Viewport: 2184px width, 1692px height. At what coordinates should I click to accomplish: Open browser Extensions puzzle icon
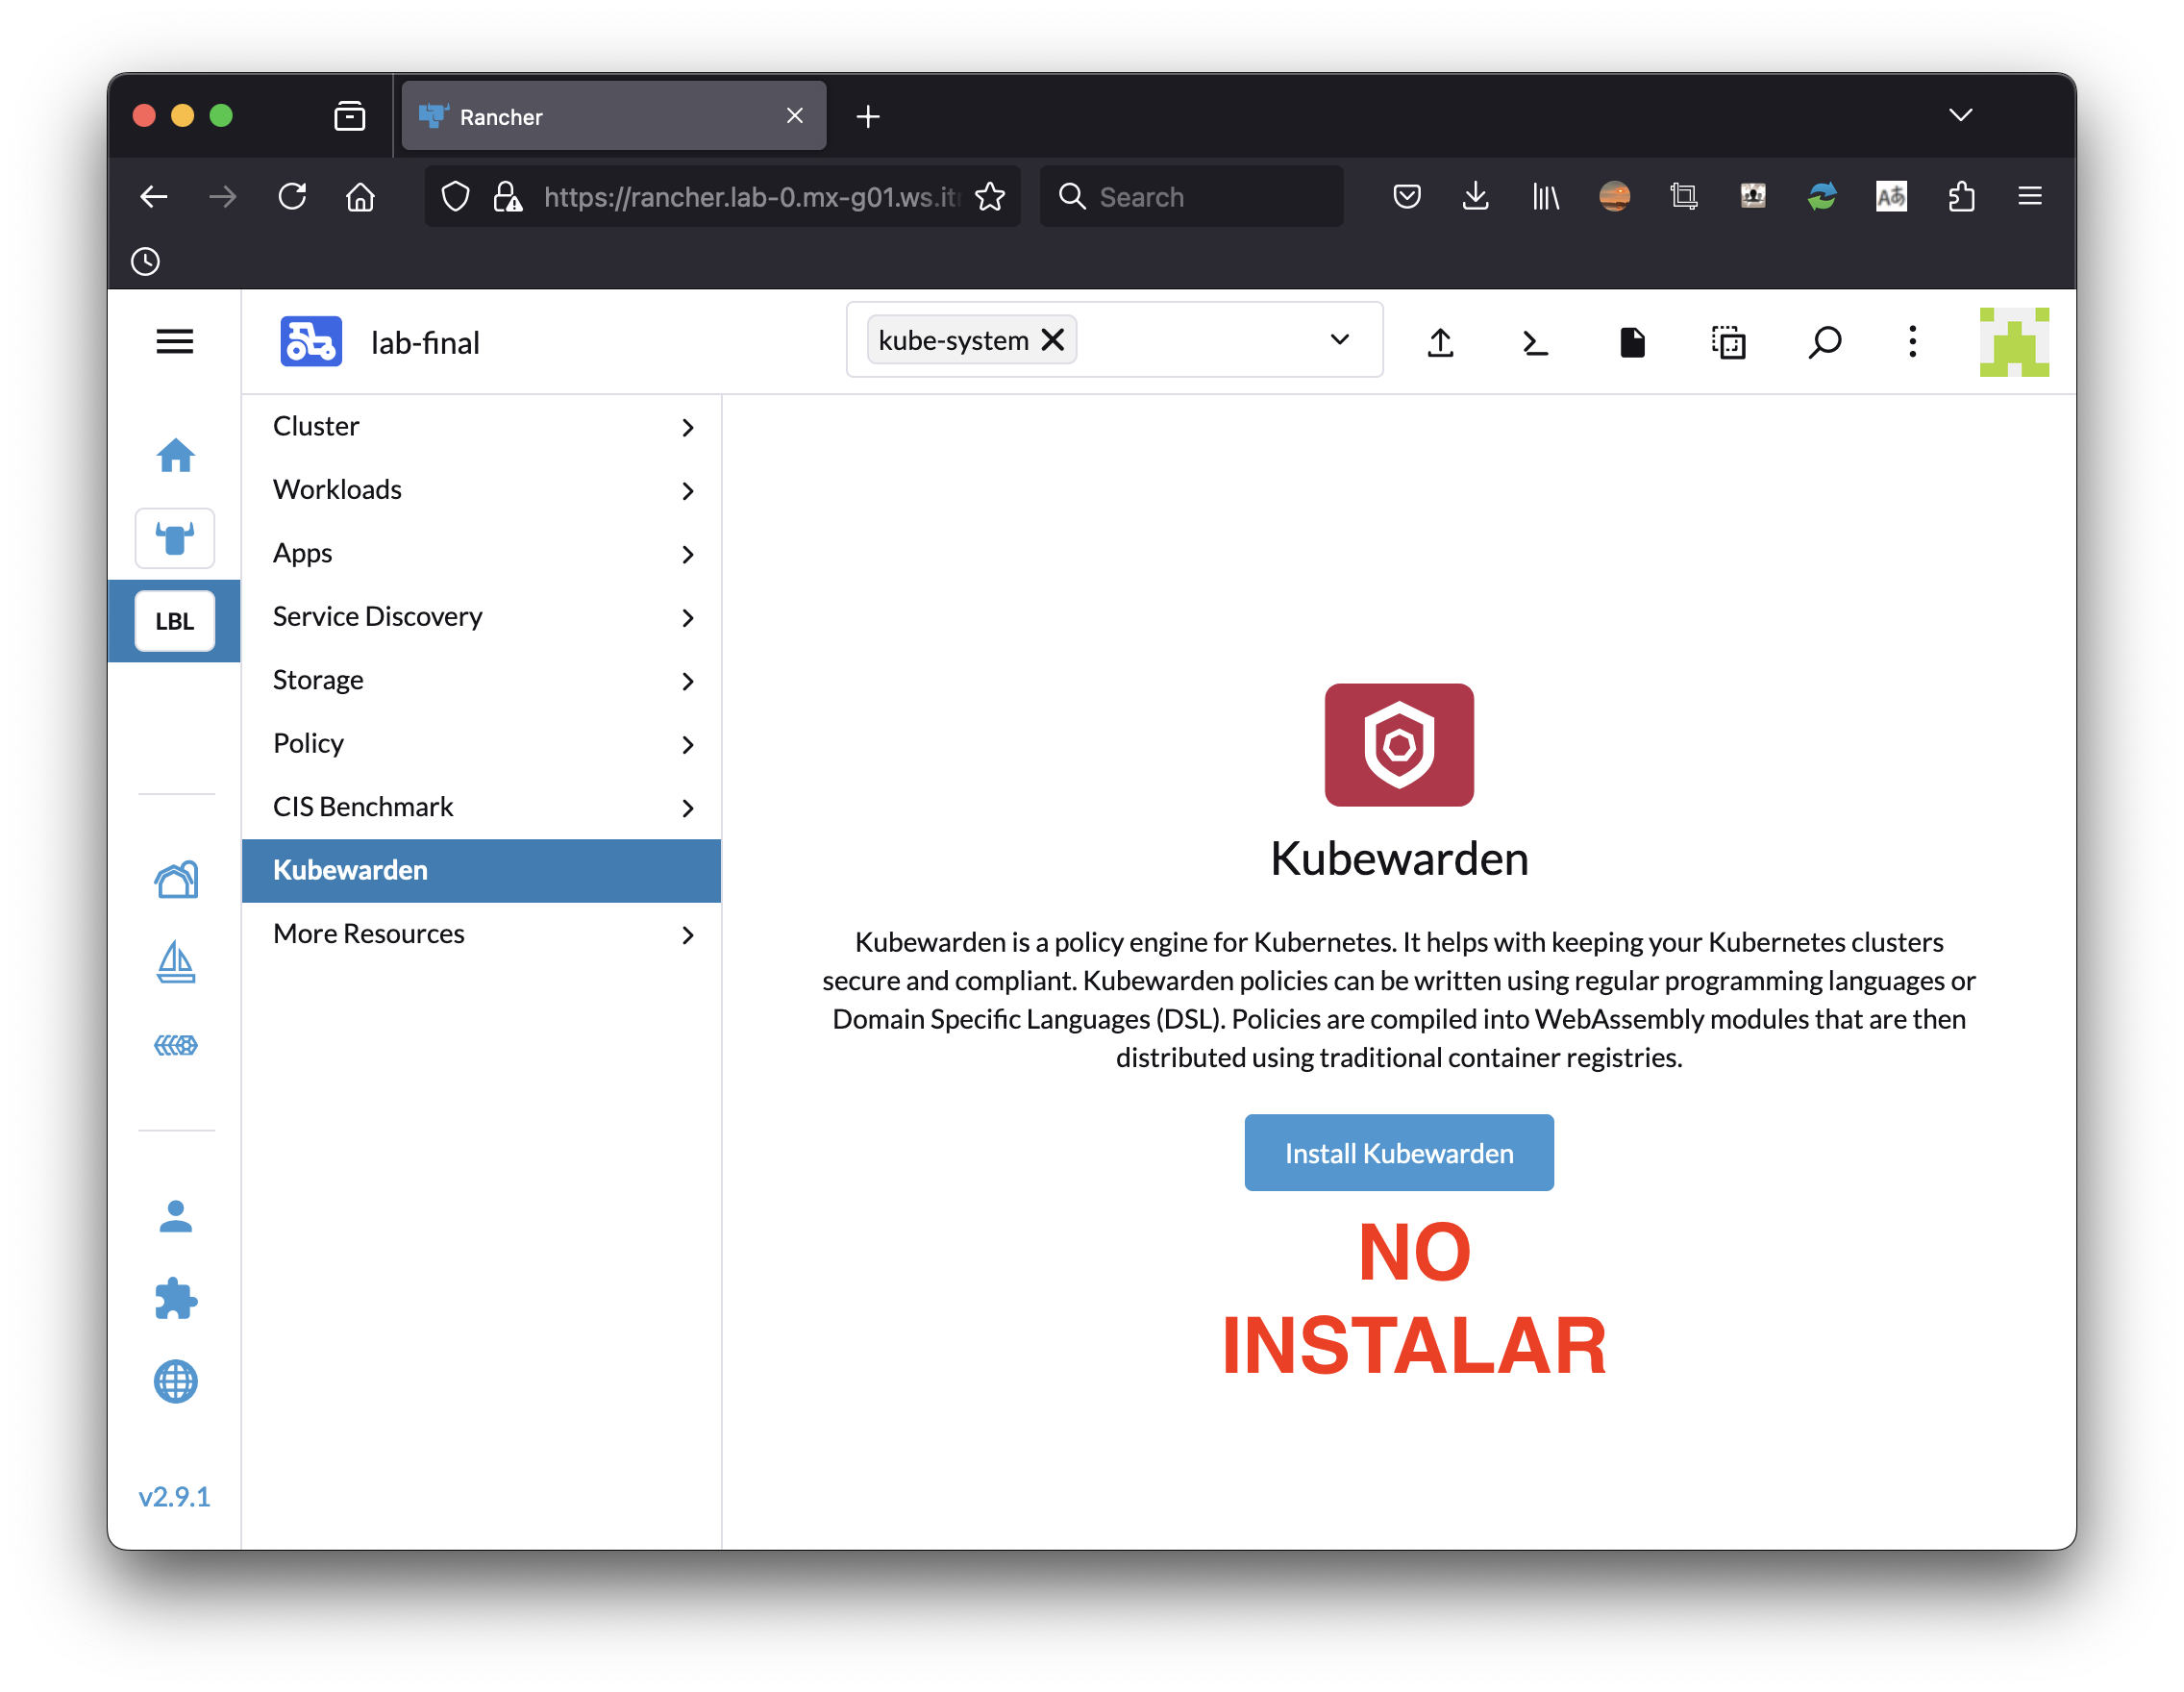coord(1961,196)
